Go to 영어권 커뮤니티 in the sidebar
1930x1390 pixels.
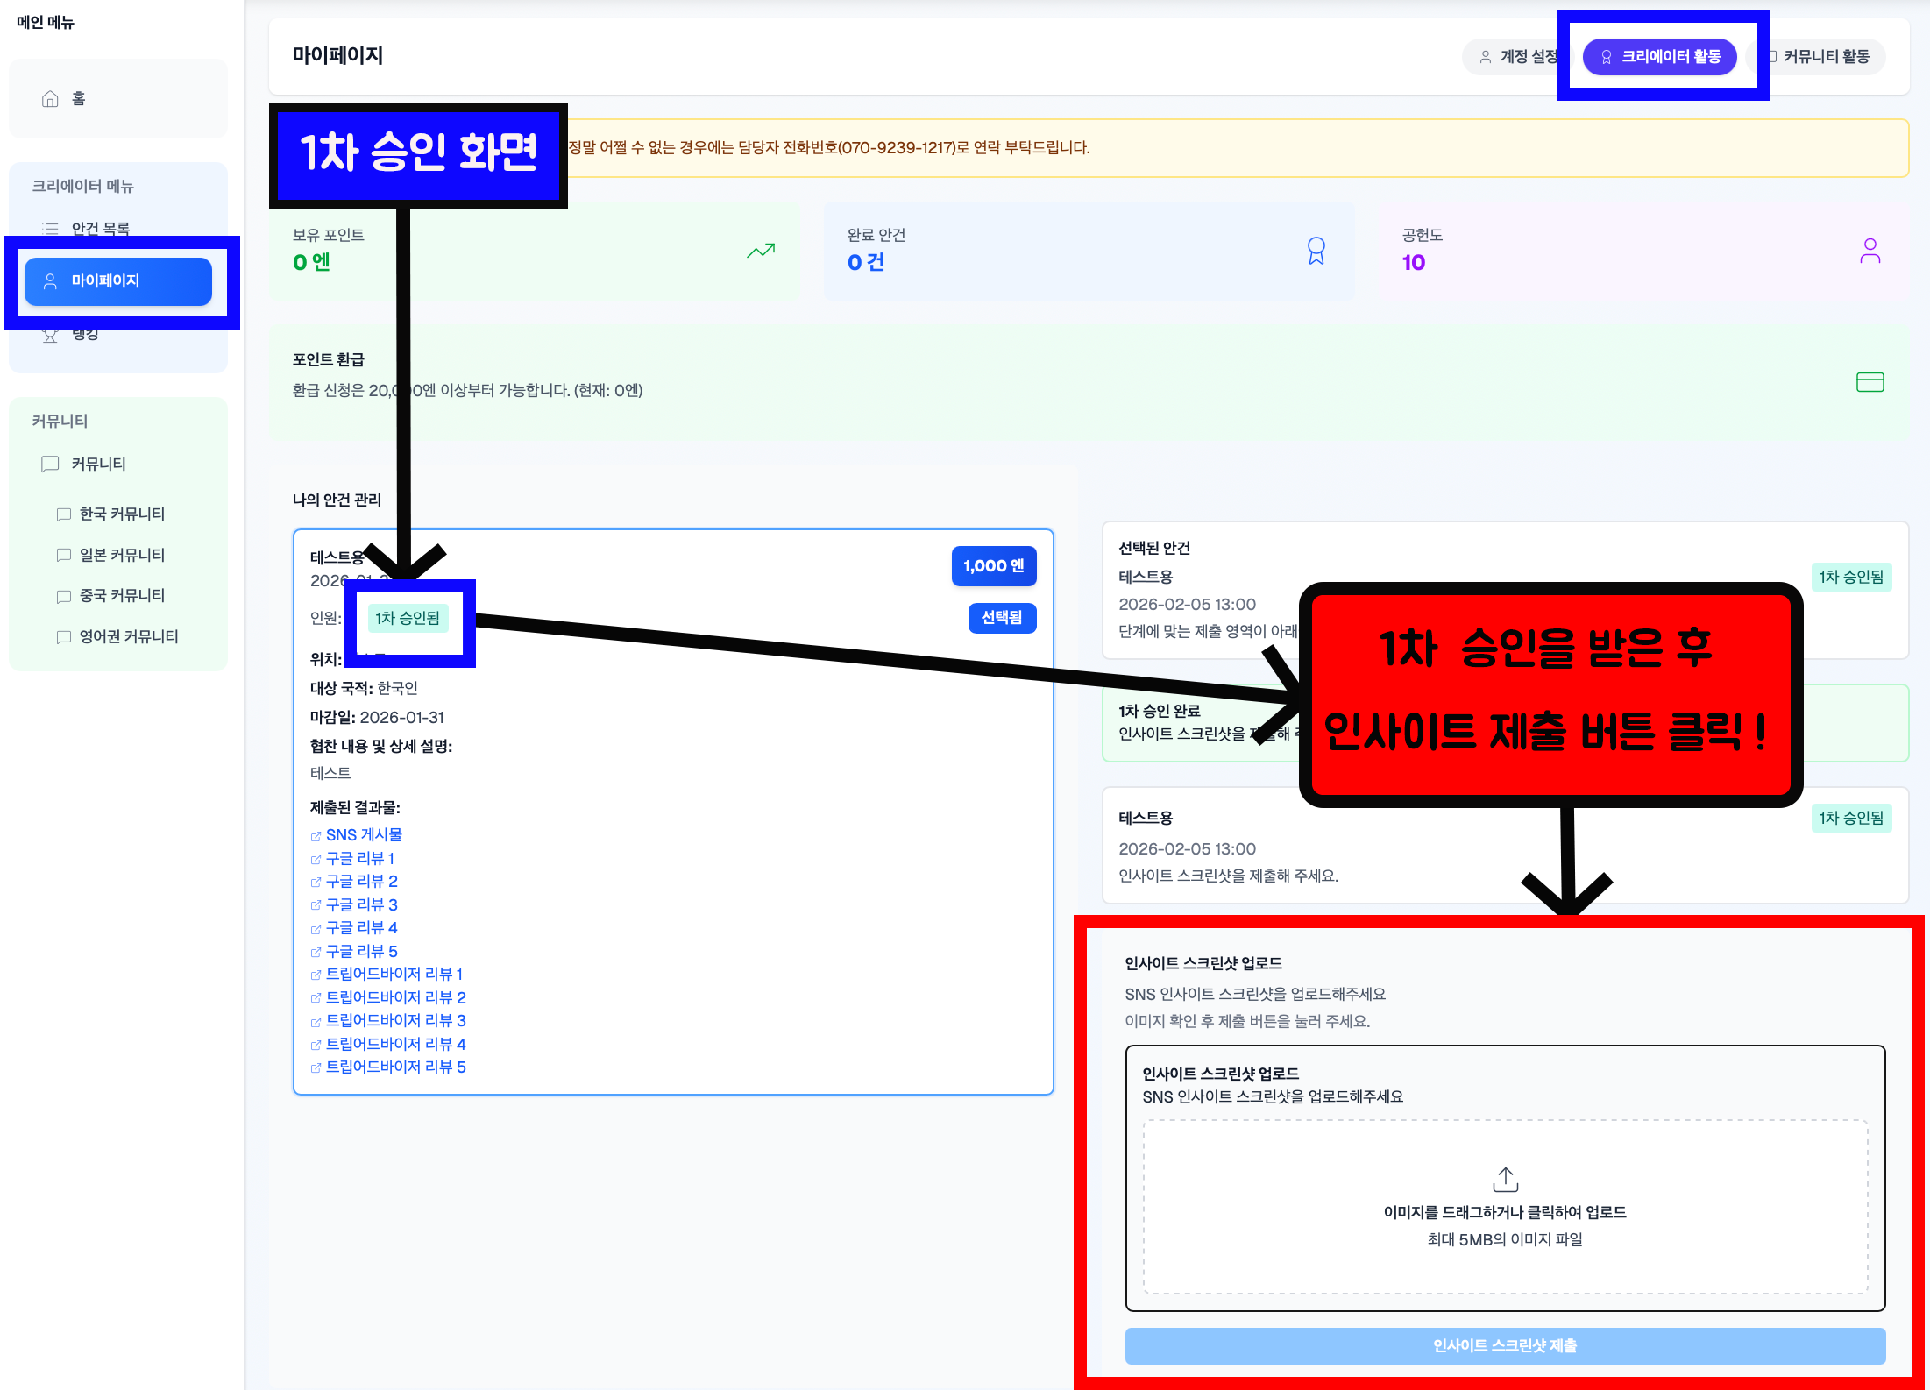pos(128,637)
